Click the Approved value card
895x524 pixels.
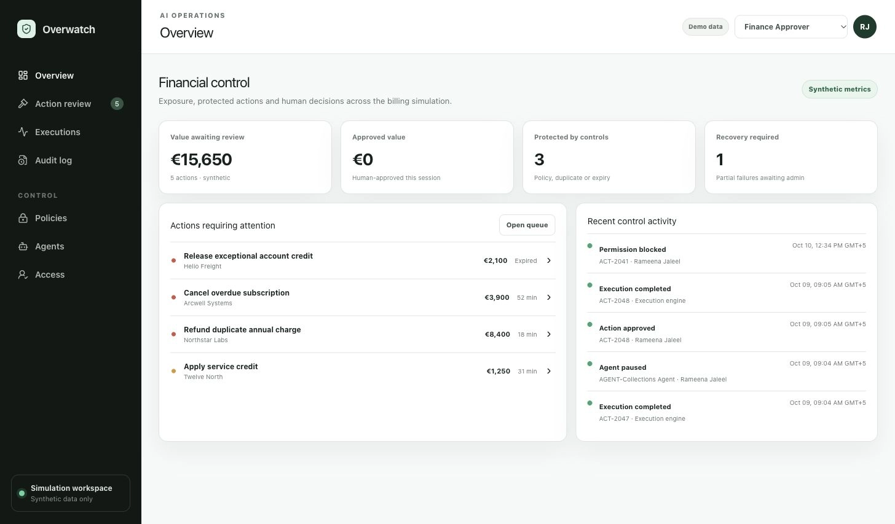tap(427, 157)
